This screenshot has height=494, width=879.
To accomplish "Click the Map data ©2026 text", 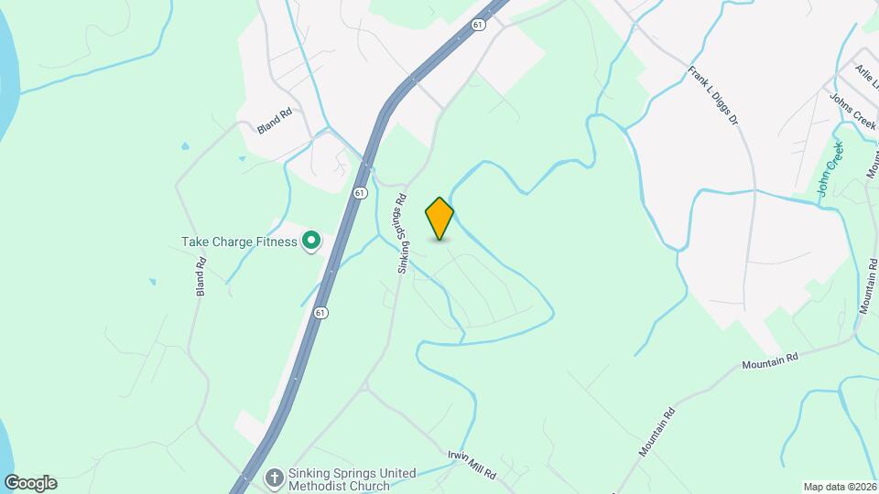I will [x=840, y=487].
